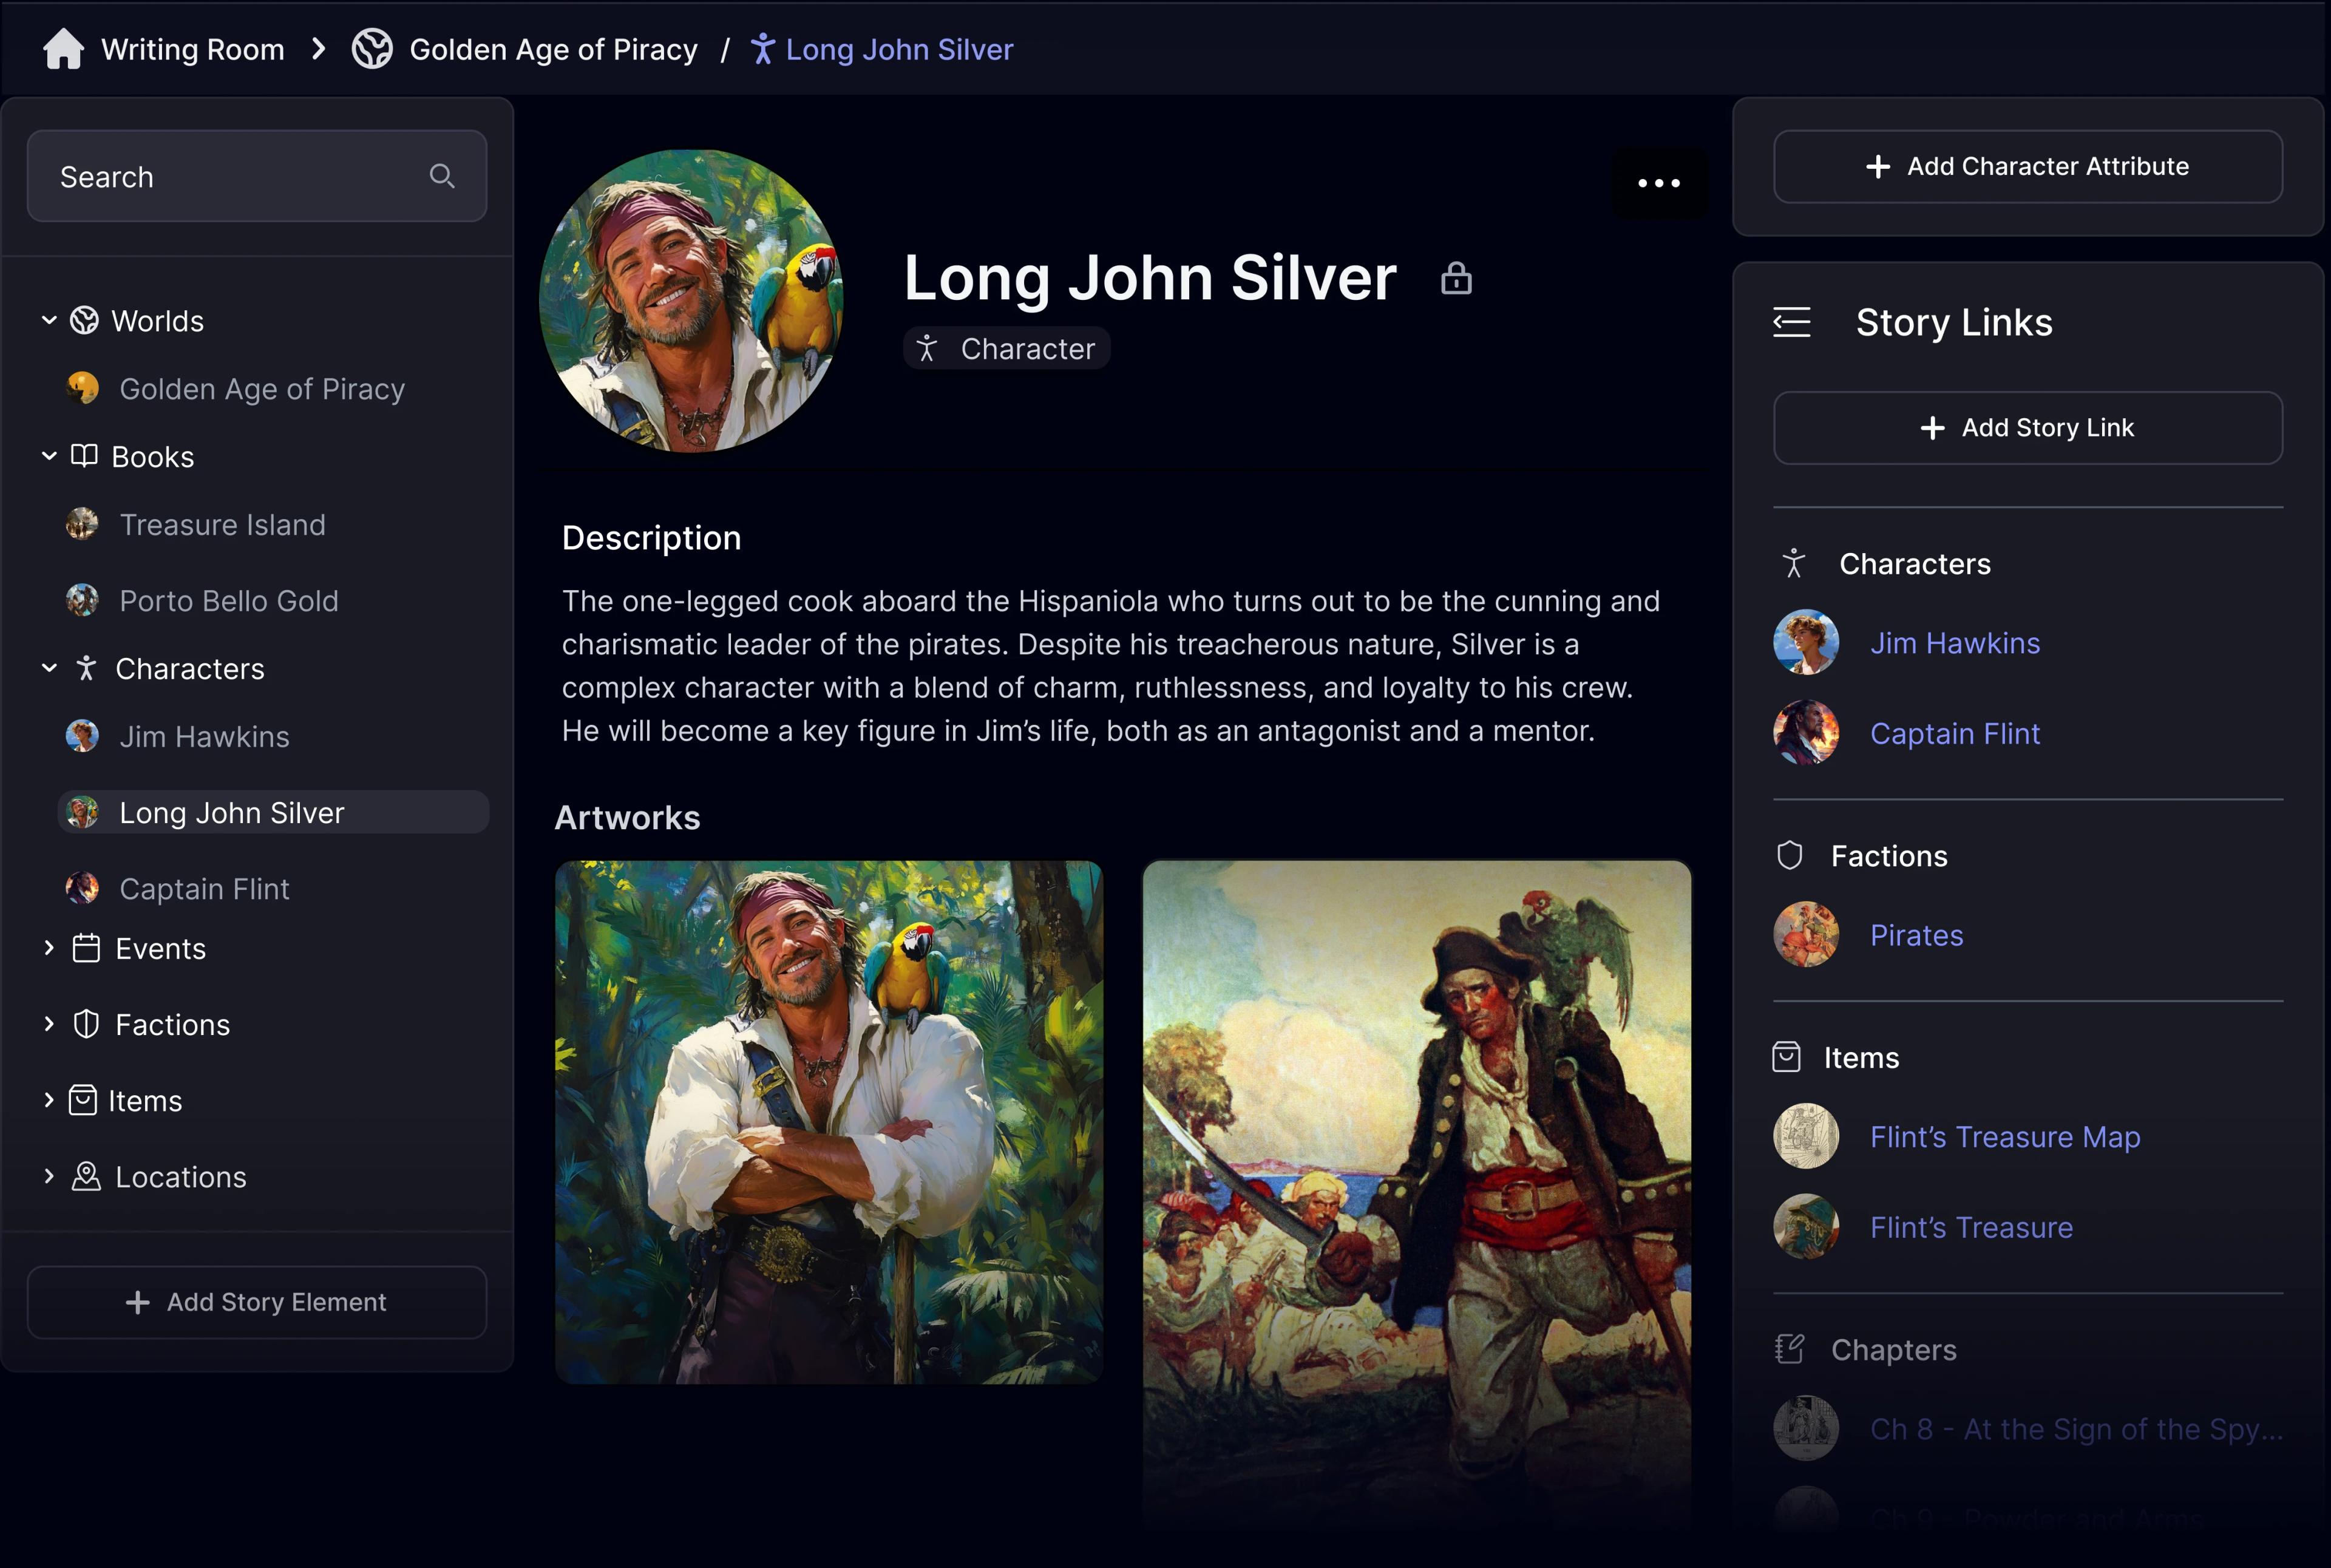Open Ch 8 - At the Sign of the Spy chapter link
The width and height of the screenshot is (2331, 1568).
coord(2076,1429)
